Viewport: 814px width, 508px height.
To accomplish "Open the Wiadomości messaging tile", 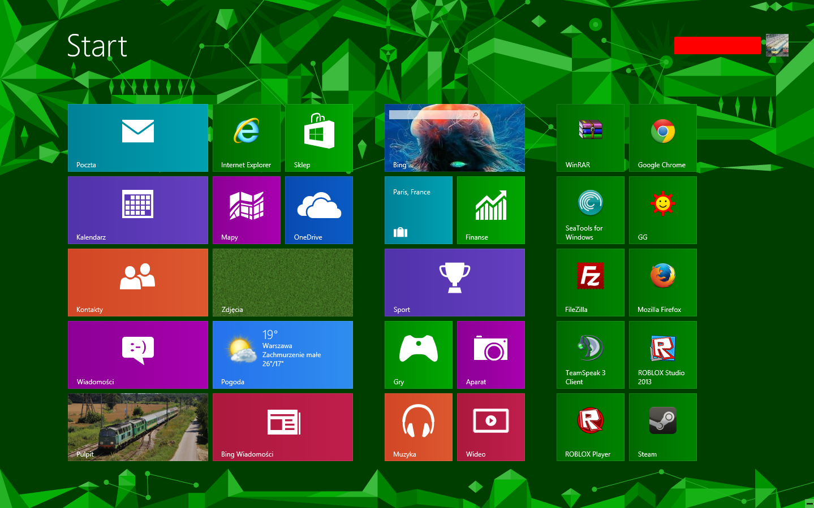I will [138, 355].
